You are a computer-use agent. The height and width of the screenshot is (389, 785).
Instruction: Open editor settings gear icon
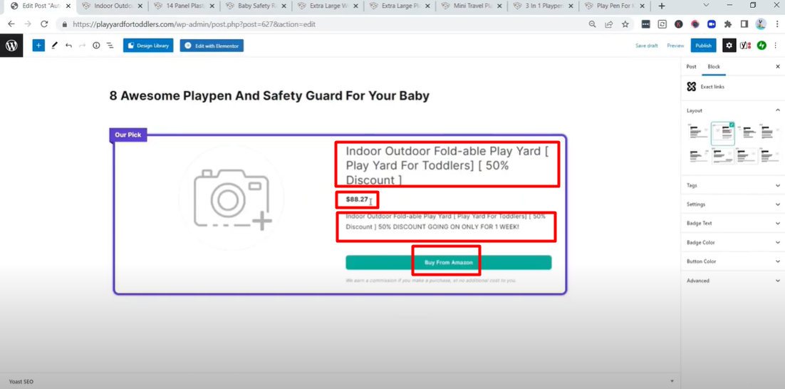point(729,46)
